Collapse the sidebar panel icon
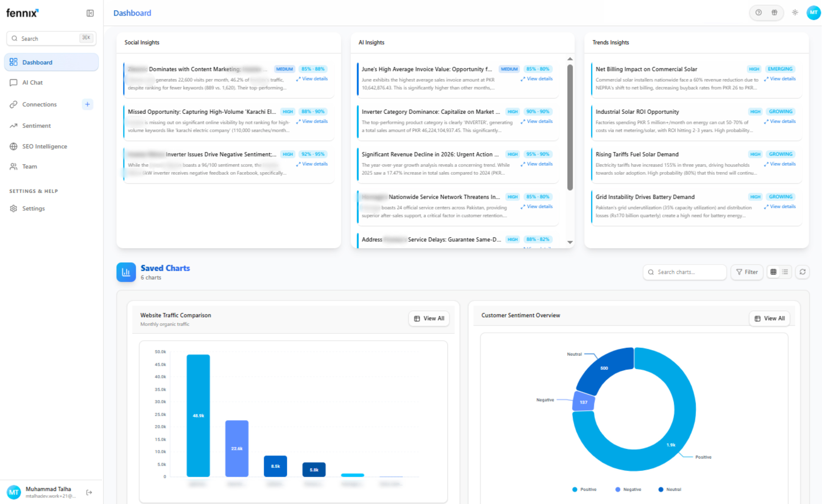This screenshot has width=822, height=504. [90, 13]
